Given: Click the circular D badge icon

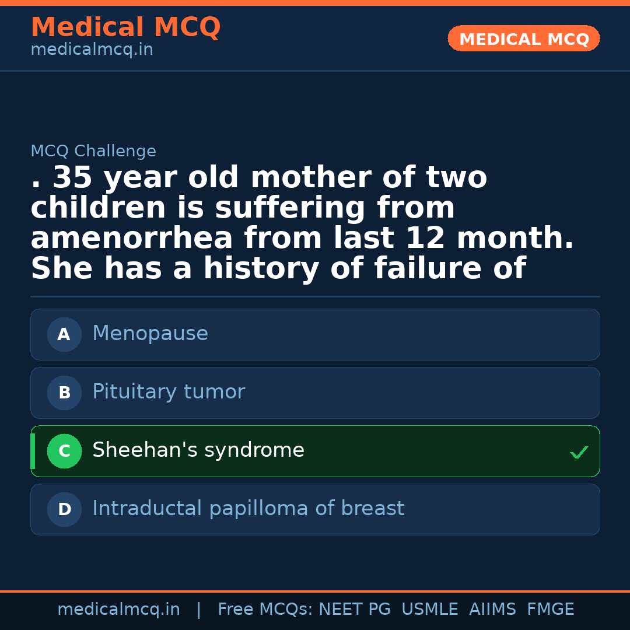Looking at the screenshot, I should [64, 509].
